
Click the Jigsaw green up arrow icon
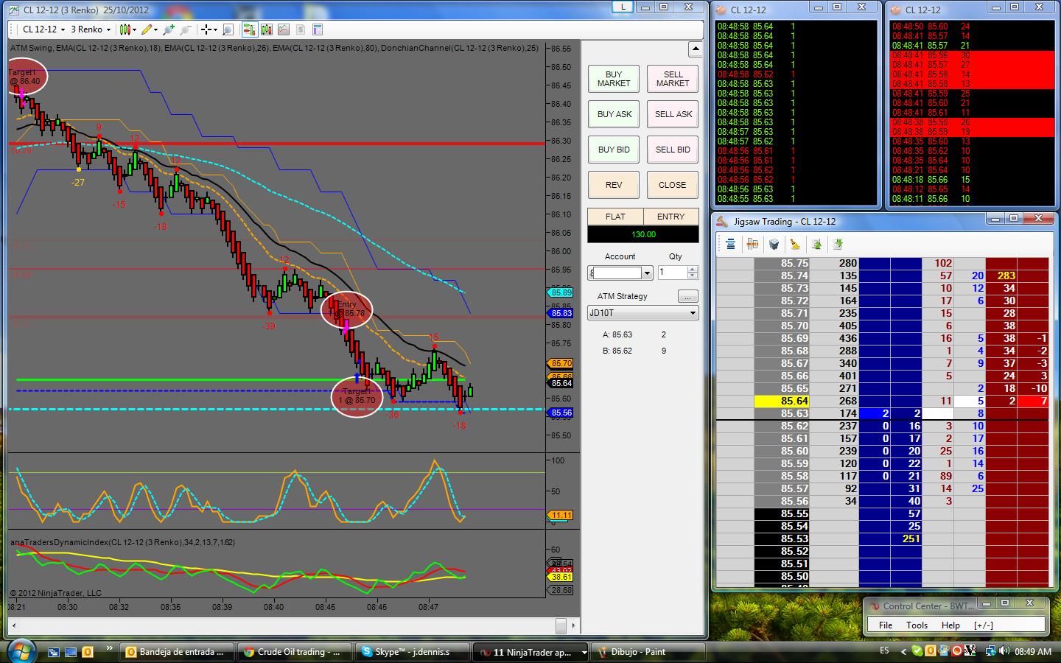816,244
